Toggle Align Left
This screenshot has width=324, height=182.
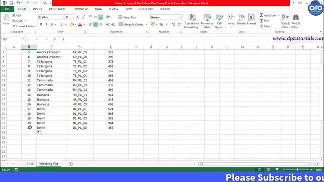[x=90, y=25]
